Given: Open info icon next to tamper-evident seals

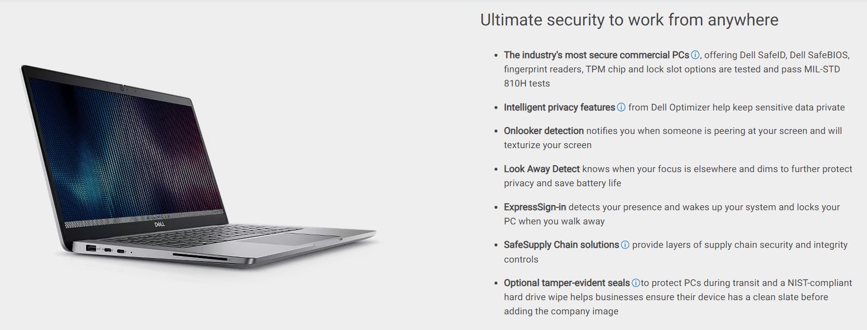Looking at the screenshot, I should [x=636, y=283].
